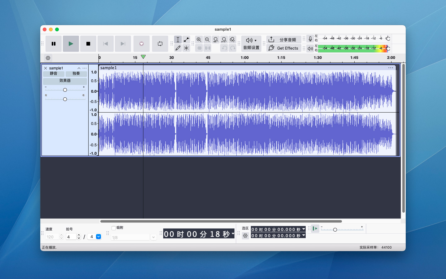The image size is (446, 279).
Task: Open selection settings gear icon
Action: (245, 236)
